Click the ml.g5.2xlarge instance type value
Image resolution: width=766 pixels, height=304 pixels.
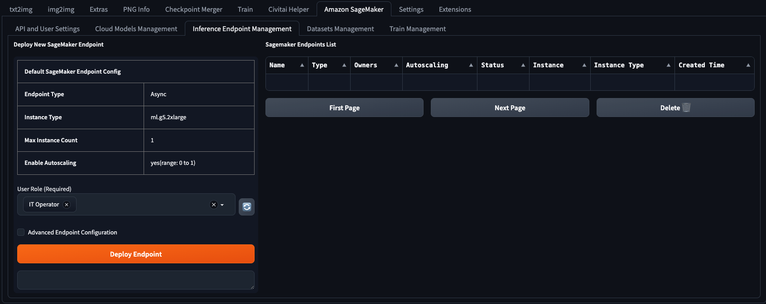[169, 117]
